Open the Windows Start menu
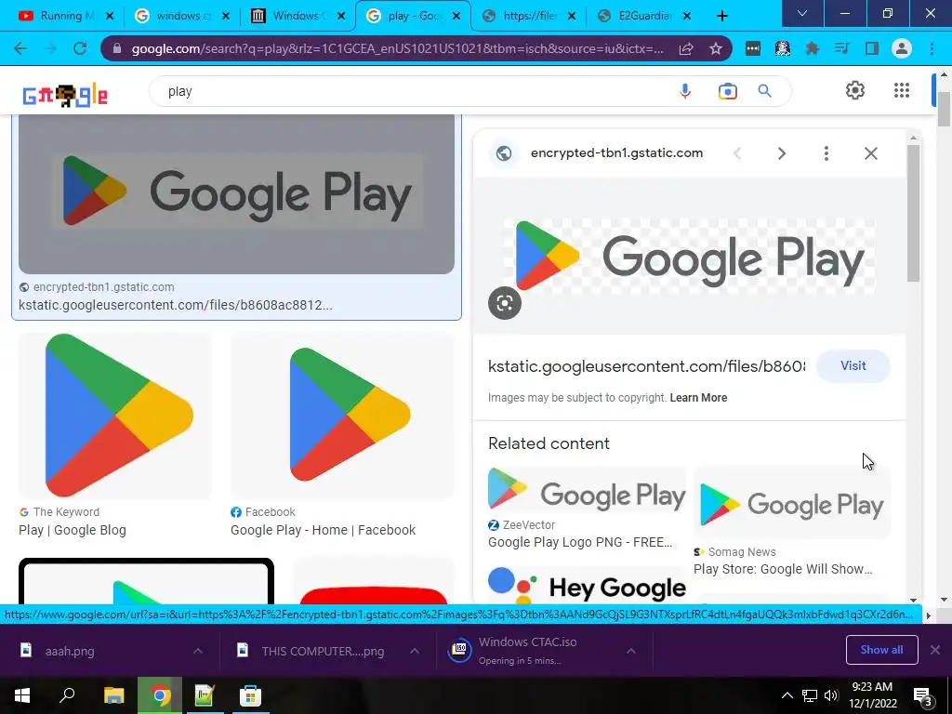The width and height of the screenshot is (952, 714). [x=22, y=695]
